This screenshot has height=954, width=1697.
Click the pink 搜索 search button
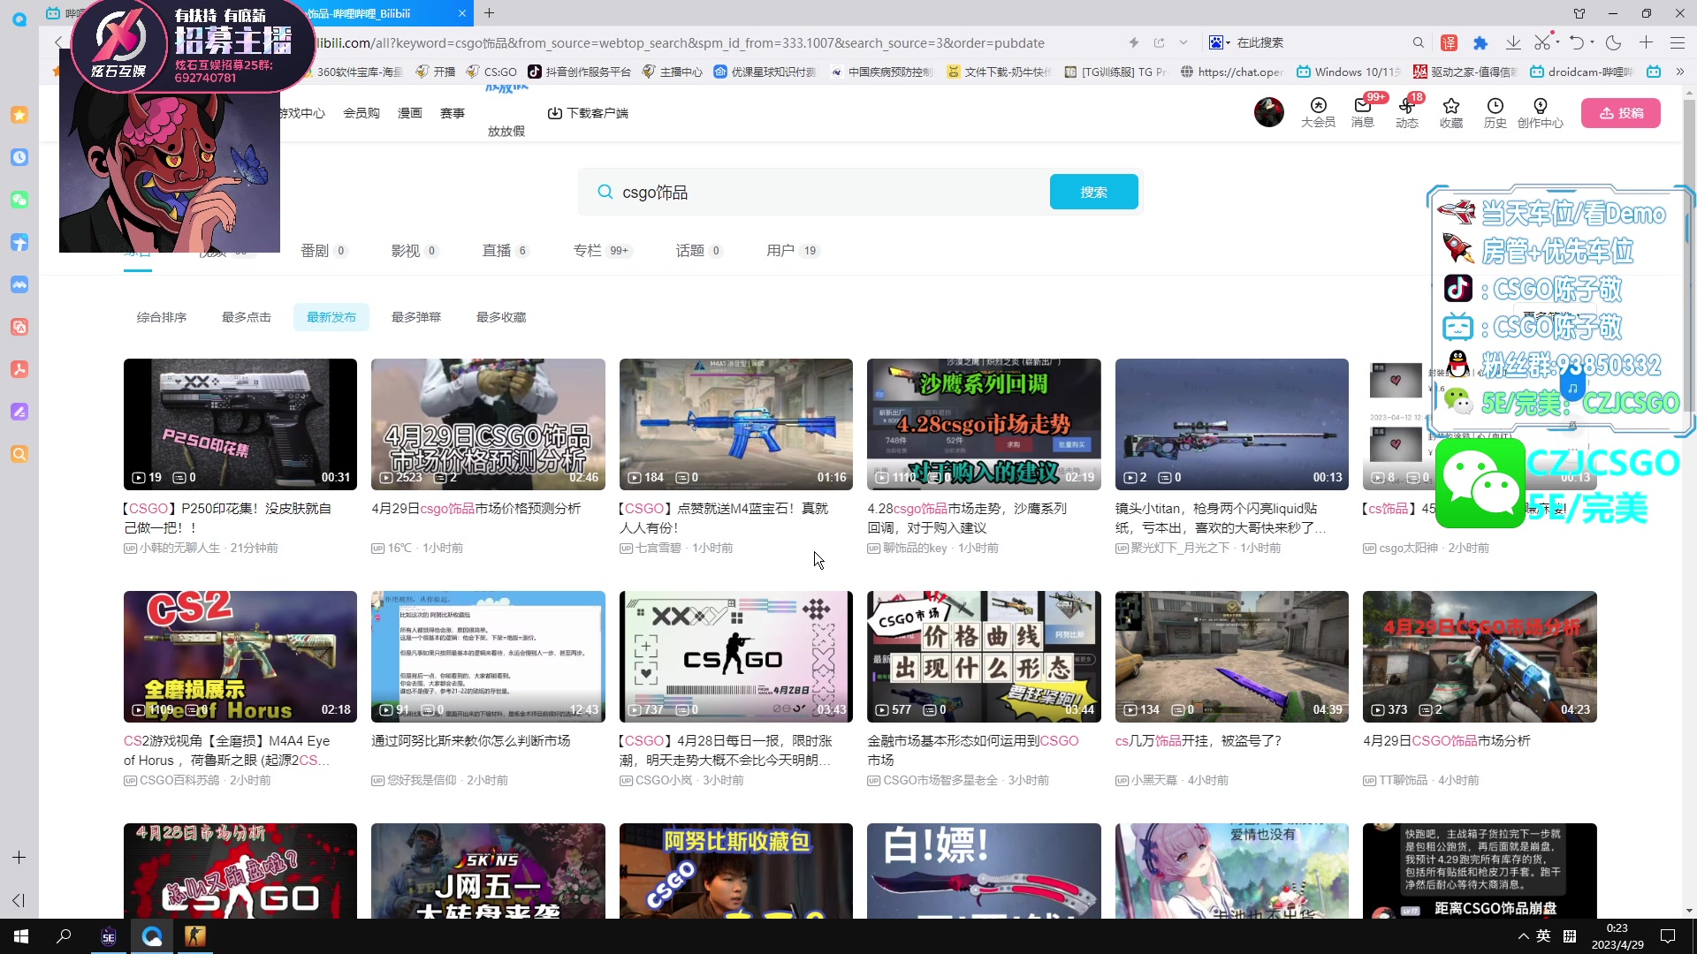pos(1093,192)
